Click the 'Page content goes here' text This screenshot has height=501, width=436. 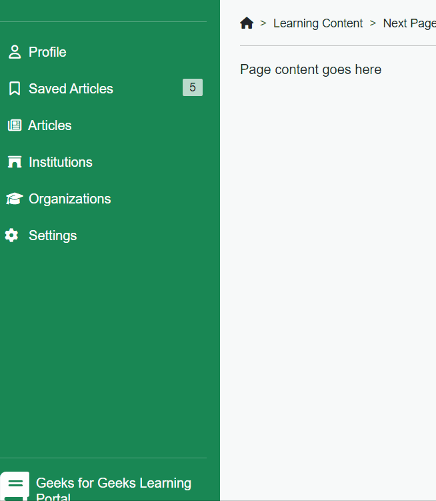pos(311,69)
